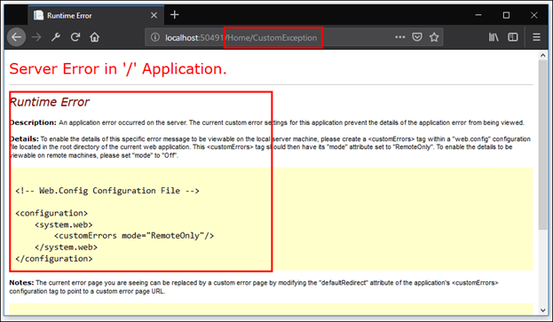Screen dimensions: 553x322
Task: Click the scrollbar down arrow
Action: (x=542, y=310)
